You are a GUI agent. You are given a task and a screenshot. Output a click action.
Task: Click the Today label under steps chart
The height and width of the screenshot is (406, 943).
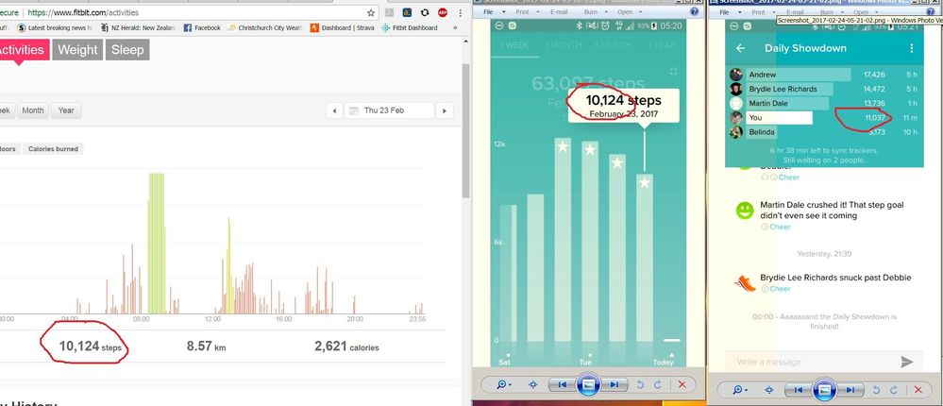tap(664, 362)
